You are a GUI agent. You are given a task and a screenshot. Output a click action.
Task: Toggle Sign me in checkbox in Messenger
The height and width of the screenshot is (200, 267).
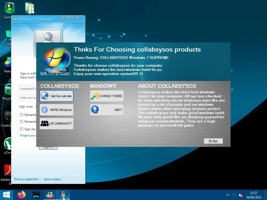21,129
